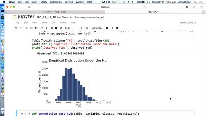Viewport: 206px width, 116px height.
Task: Click the battery status showing 80%
Action: click(x=141, y=2)
